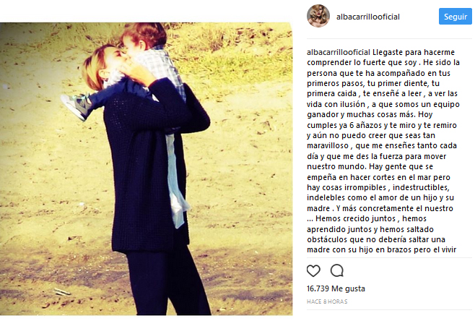Click the child's gray sneaker in the photo
The width and height of the screenshot is (475, 321).
tap(76, 106)
